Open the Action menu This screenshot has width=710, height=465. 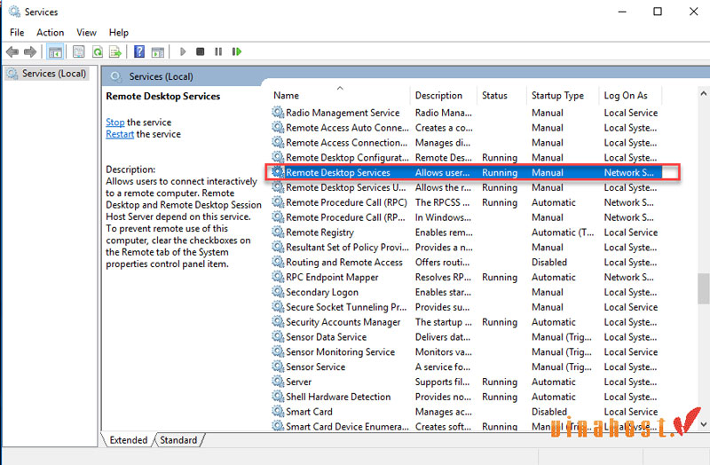click(x=51, y=33)
